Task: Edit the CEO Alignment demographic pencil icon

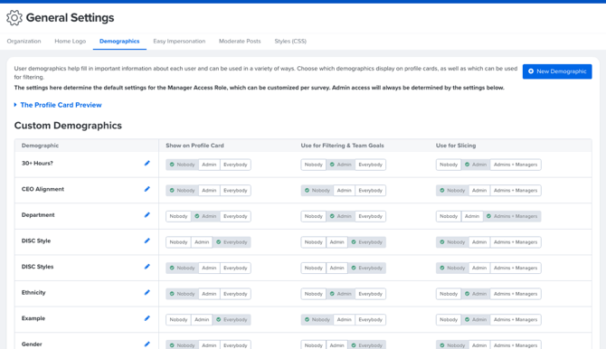Action: coord(147,189)
